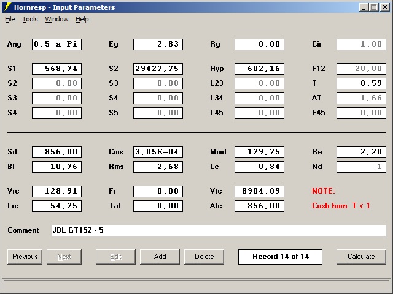Click the Hornresp lightning icon in title bar

click(x=7, y=7)
